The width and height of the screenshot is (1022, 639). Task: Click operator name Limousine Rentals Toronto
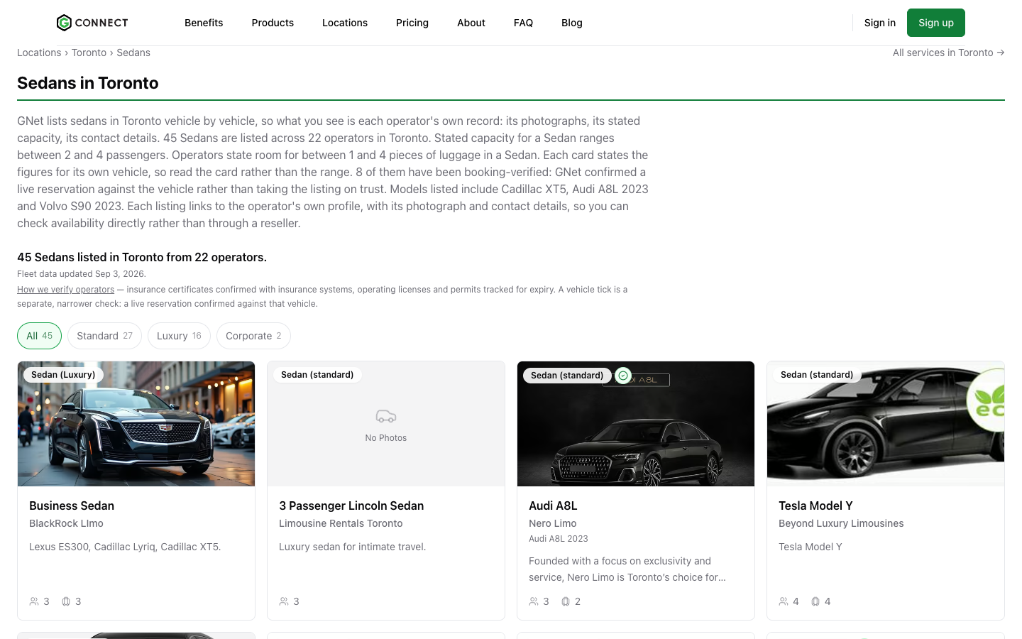[341, 523]
